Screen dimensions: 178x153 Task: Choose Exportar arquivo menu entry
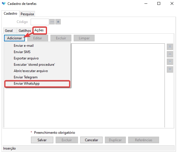[x=26, y=58]
